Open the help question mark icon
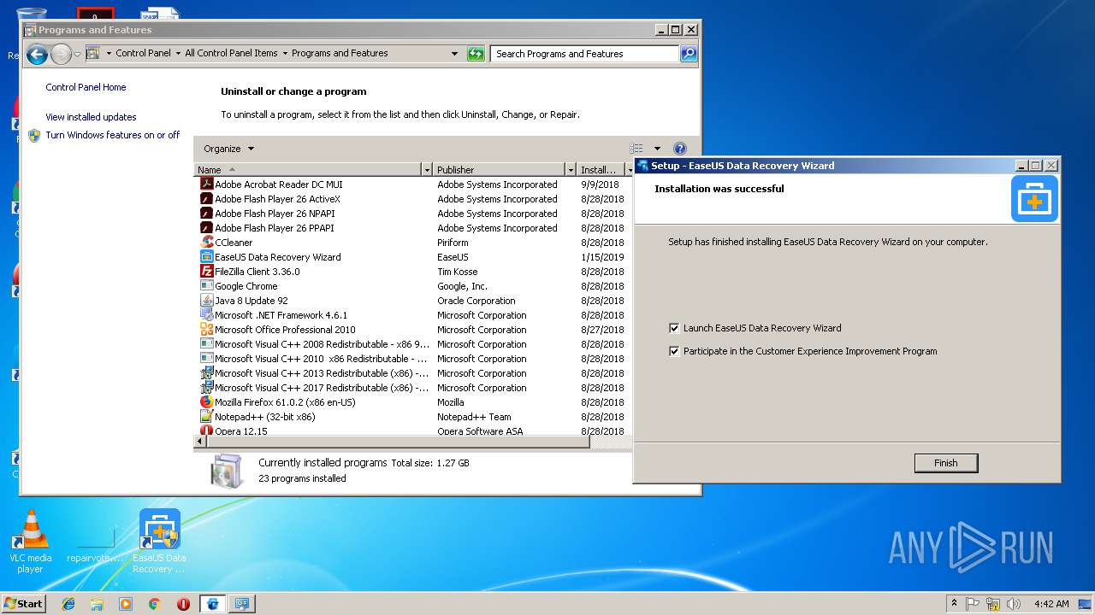Viewport: 1095px width, 615px height. [680, 149]
